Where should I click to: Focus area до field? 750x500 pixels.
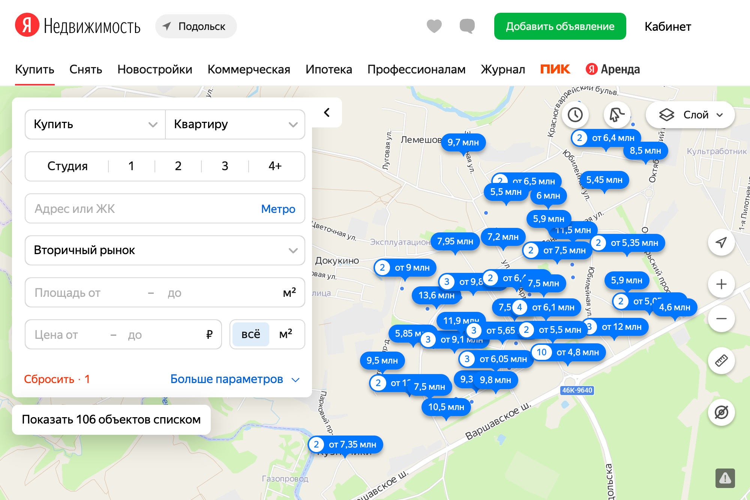pos(221,293)
